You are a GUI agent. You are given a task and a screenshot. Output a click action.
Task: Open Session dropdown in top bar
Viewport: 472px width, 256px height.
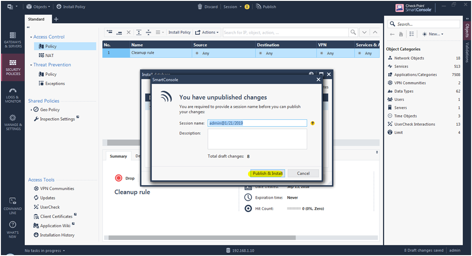pyautogui.click(x=233, y=6)
